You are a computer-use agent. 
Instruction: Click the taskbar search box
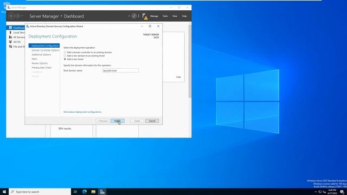(40, 192)
